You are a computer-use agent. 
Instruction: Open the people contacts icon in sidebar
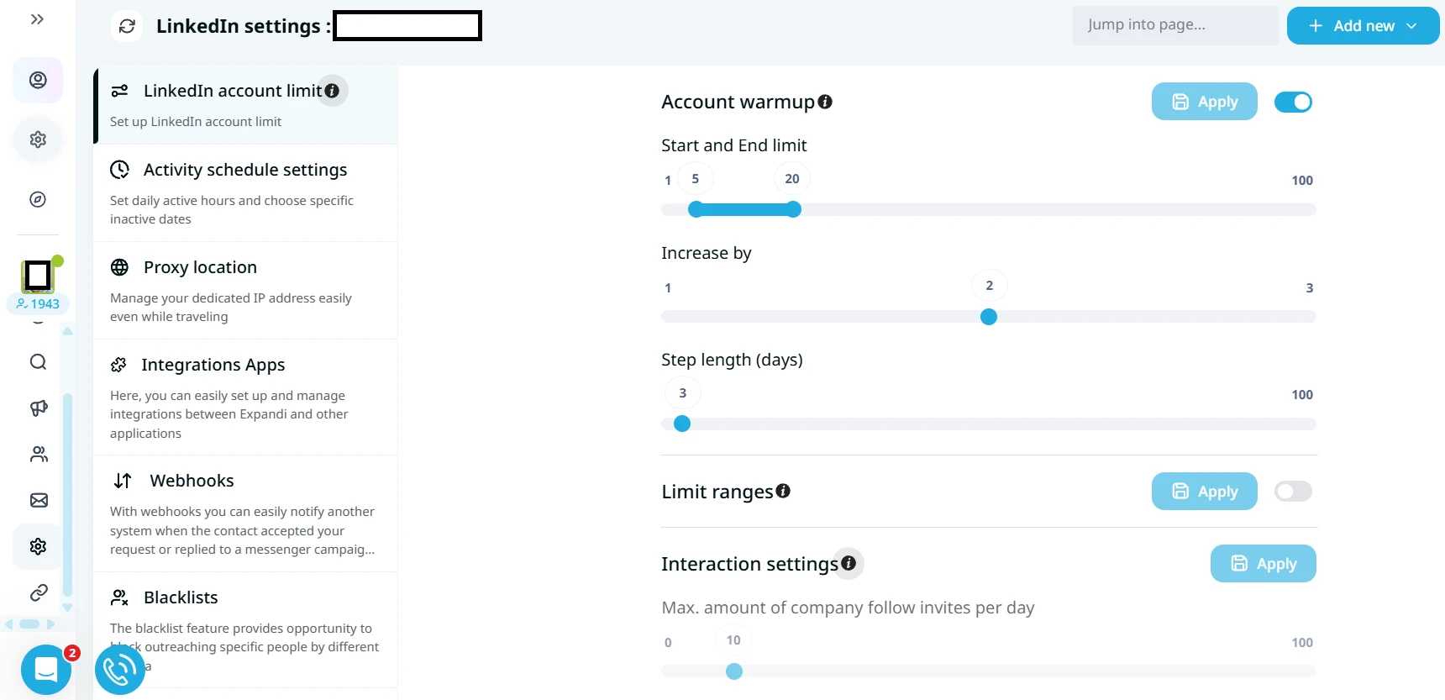click(39, 455)
